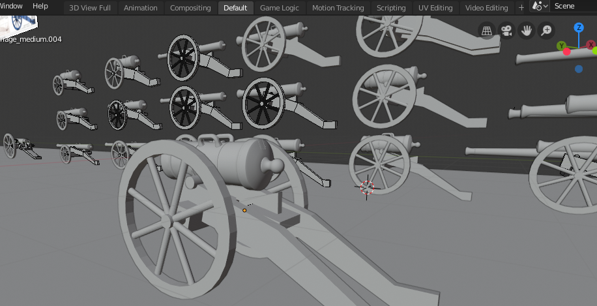Toggle perspective/orthographic grid view button

(x=486, y=30)
